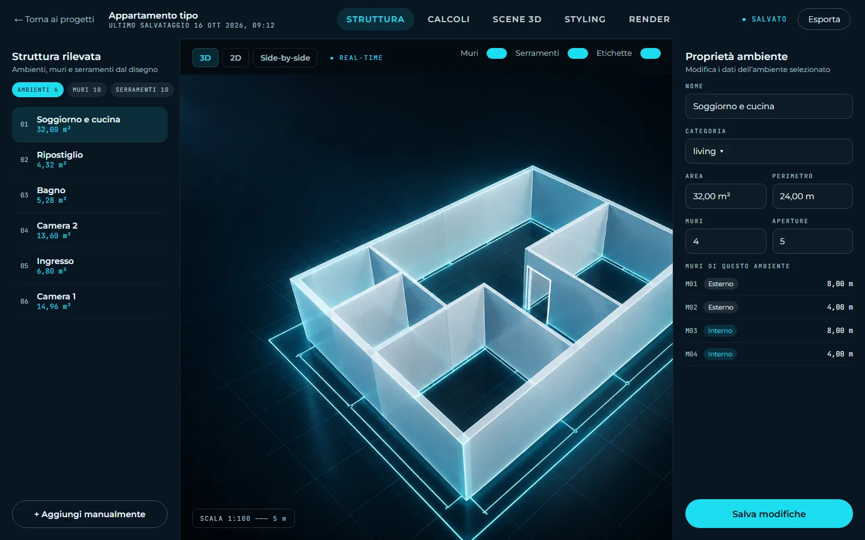The width and height of the screenshot is (865, 540).
Task: Click the Area 32,00 m² field
Action: point(726,196)
